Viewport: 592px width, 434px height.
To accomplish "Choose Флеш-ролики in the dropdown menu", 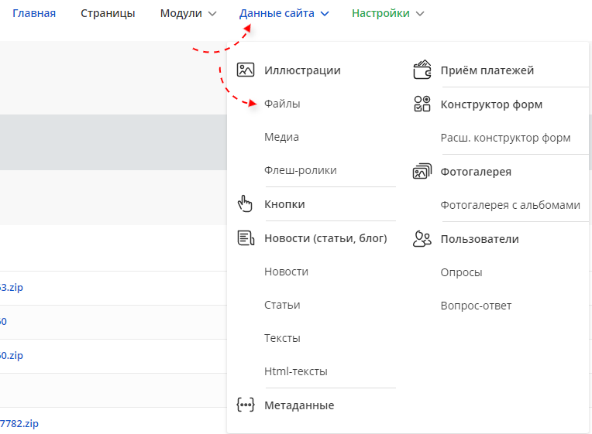I will tap(301, 170).
